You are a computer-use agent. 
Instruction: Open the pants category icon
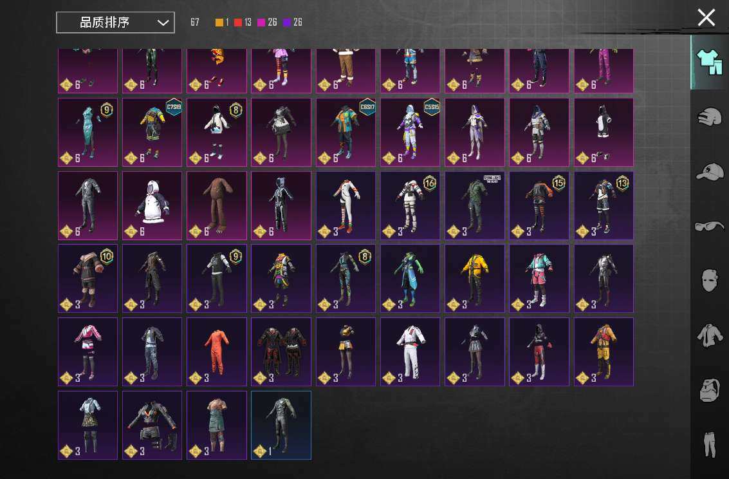[710, 444]
